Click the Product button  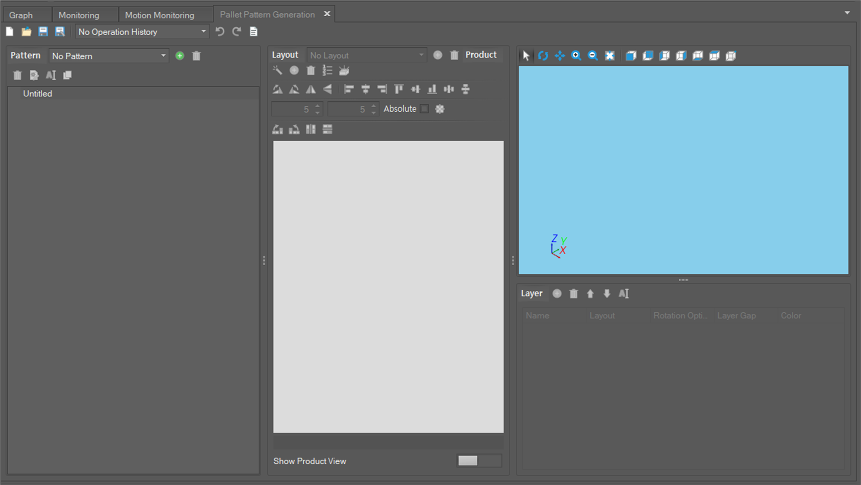point(481,55)
